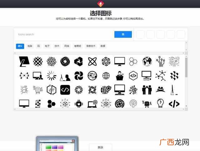Screen dimensions: 200x151
Task: Pick the earth globe with continents icon
Action: coord(147,62)
